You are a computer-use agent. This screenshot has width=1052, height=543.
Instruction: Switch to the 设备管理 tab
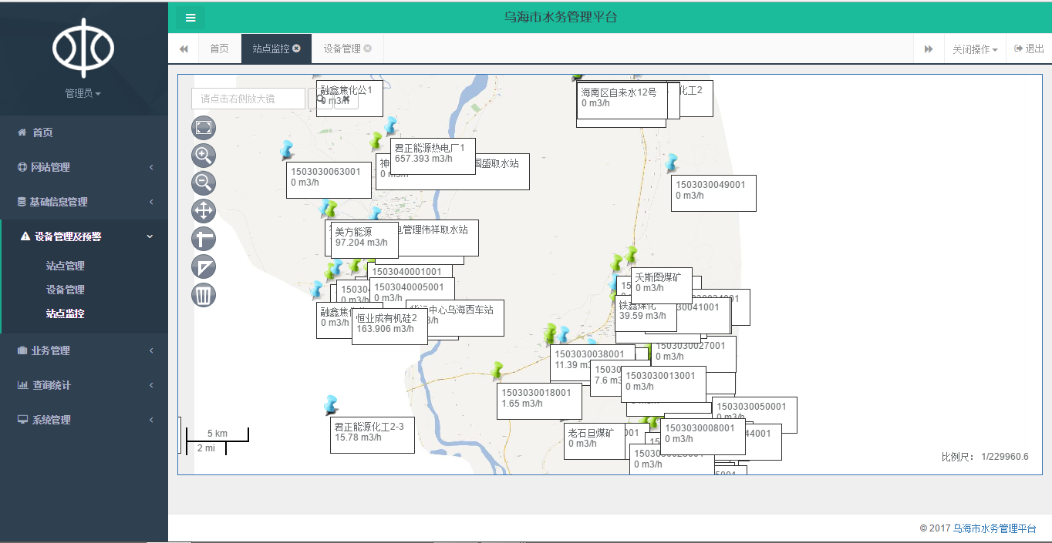coord(342,49)
